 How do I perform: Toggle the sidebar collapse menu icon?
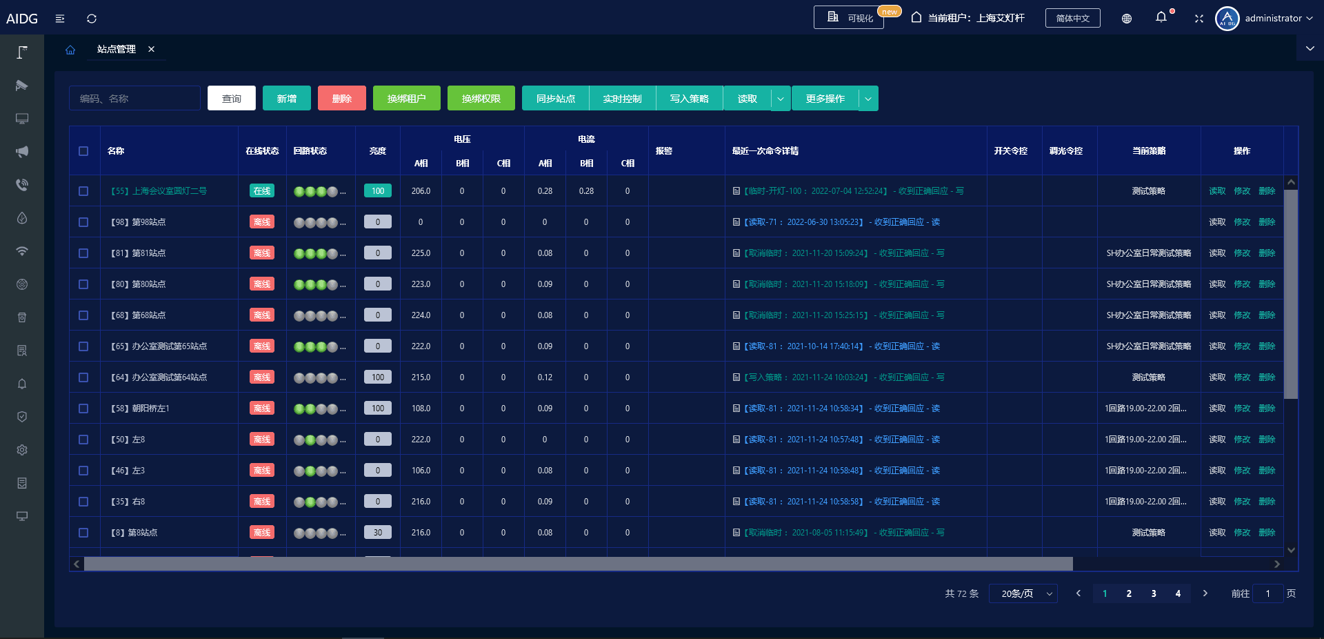click(x=60, y=19)
